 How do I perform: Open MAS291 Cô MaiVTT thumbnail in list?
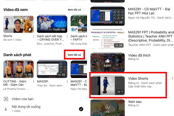108,16
